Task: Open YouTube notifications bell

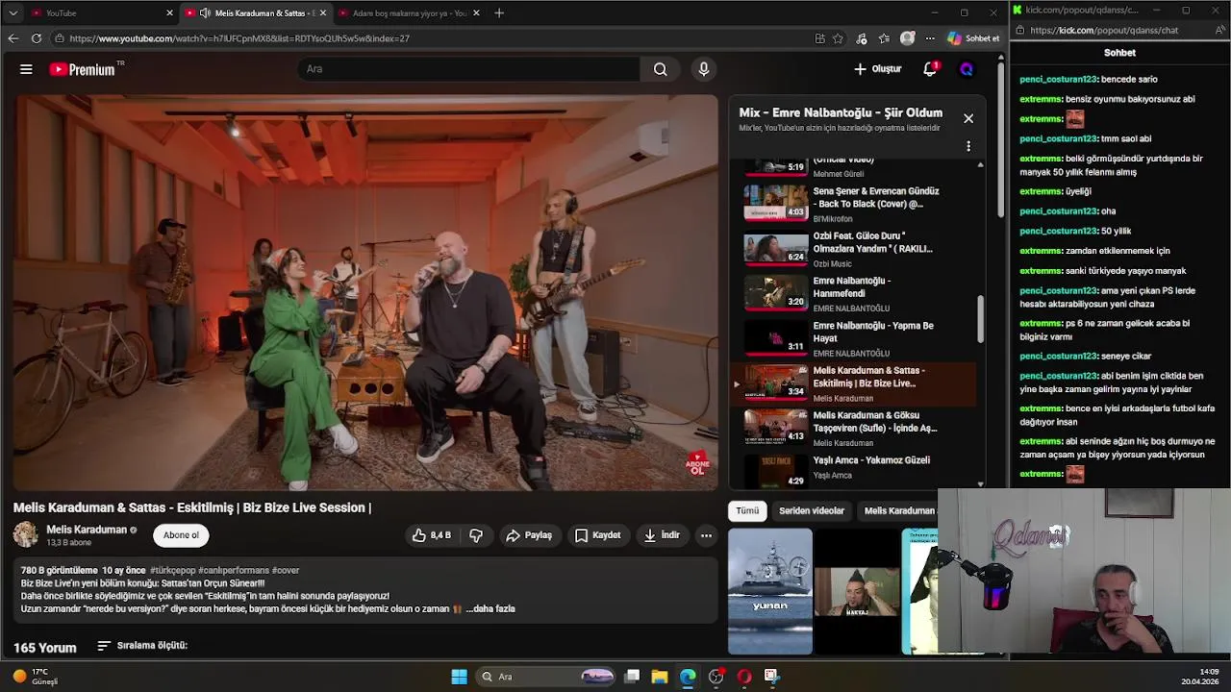Action: (x=930, y=69)
